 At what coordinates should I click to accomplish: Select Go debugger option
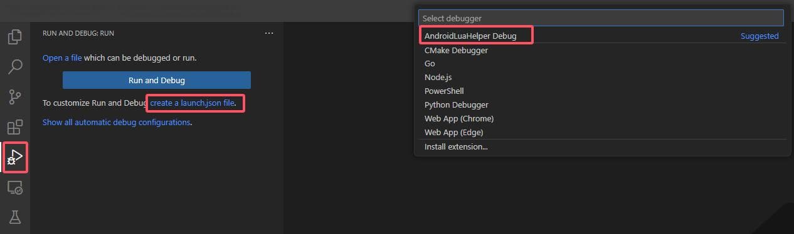pyautogui.click(x=601, y=64)
